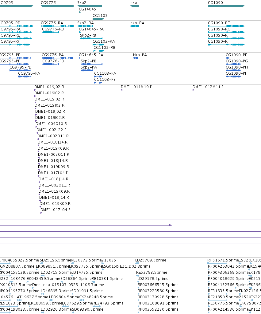
Task: Select transcript label CG9795-RF
Action: (10, 41)
